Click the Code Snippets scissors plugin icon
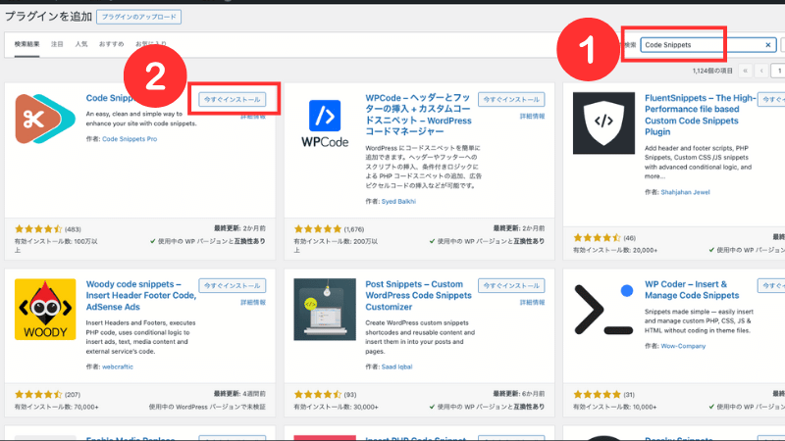785x441 pixels. (x=45, y=119)
